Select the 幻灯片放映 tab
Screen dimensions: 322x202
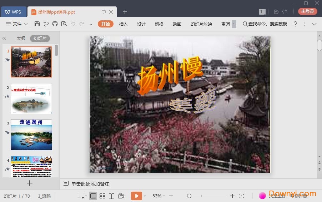click(201, 24)
